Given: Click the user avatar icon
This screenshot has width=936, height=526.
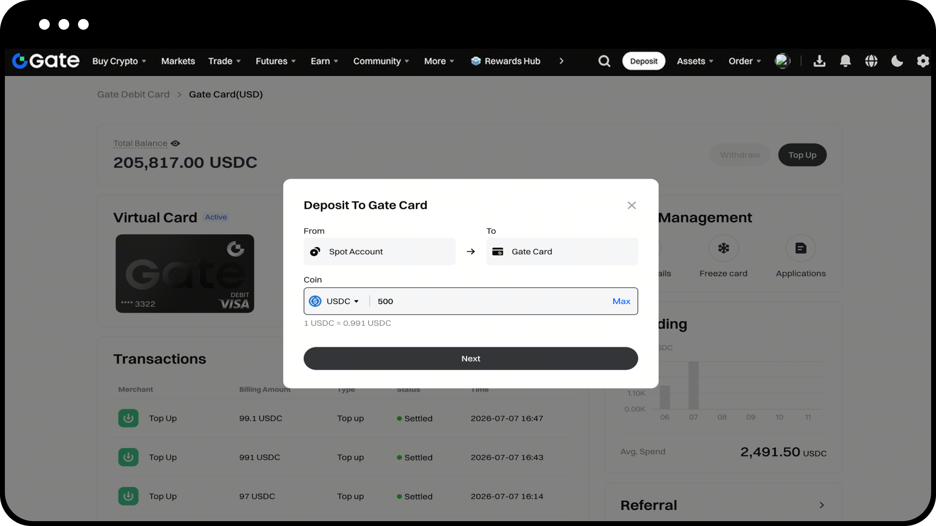Looking at the screenshot, I should (782, 61).
